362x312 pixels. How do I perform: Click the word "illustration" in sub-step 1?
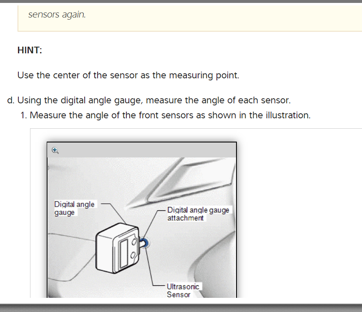click(288, 115)
